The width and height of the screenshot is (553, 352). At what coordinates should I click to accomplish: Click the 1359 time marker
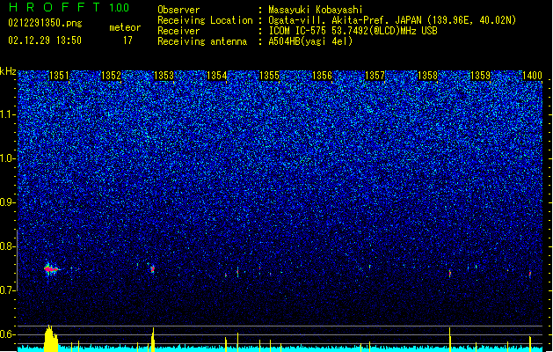[480, 76]
